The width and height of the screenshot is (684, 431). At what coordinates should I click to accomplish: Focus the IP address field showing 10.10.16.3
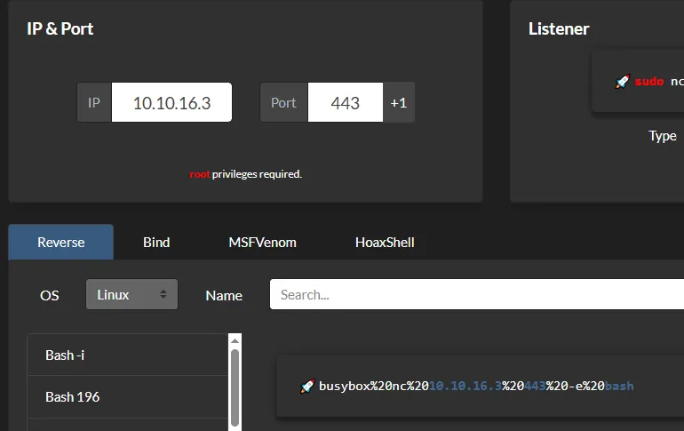(x=171, y=102)
